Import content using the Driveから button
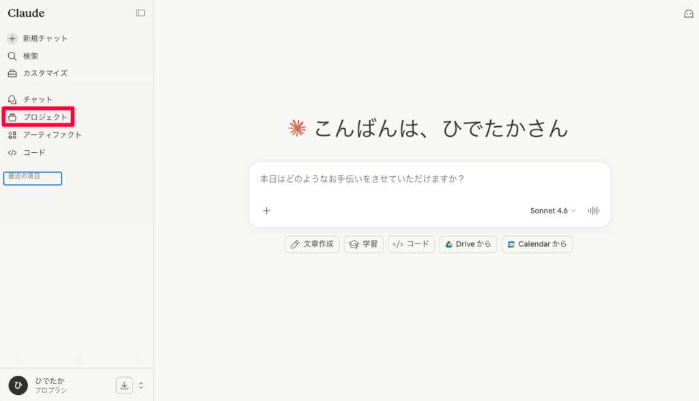The height and width of the screenshot is (401, 699). point(468,244)
